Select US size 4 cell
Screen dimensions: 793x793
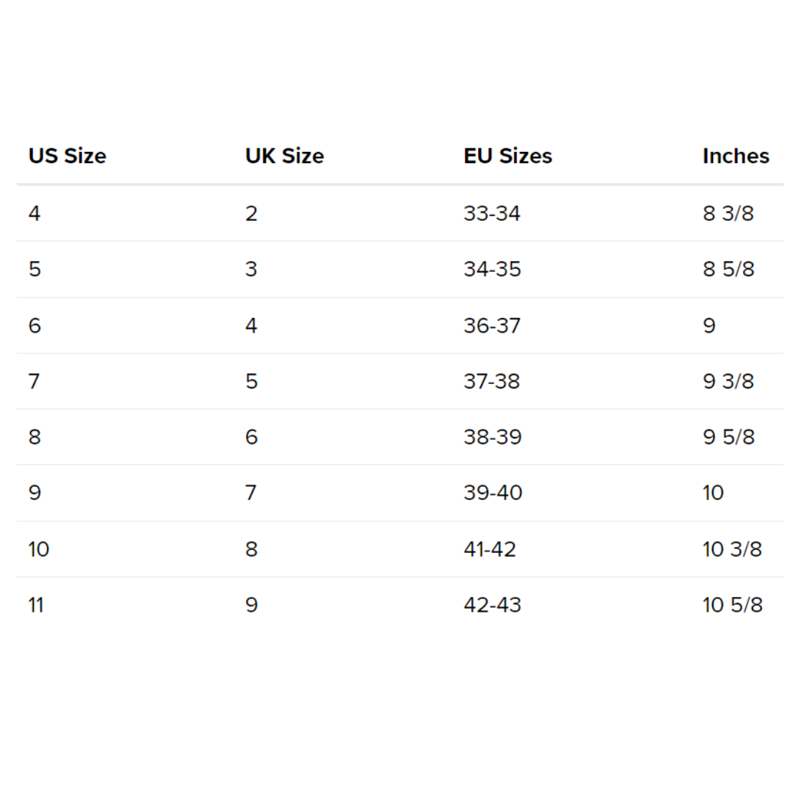click(x=35, y=214)
